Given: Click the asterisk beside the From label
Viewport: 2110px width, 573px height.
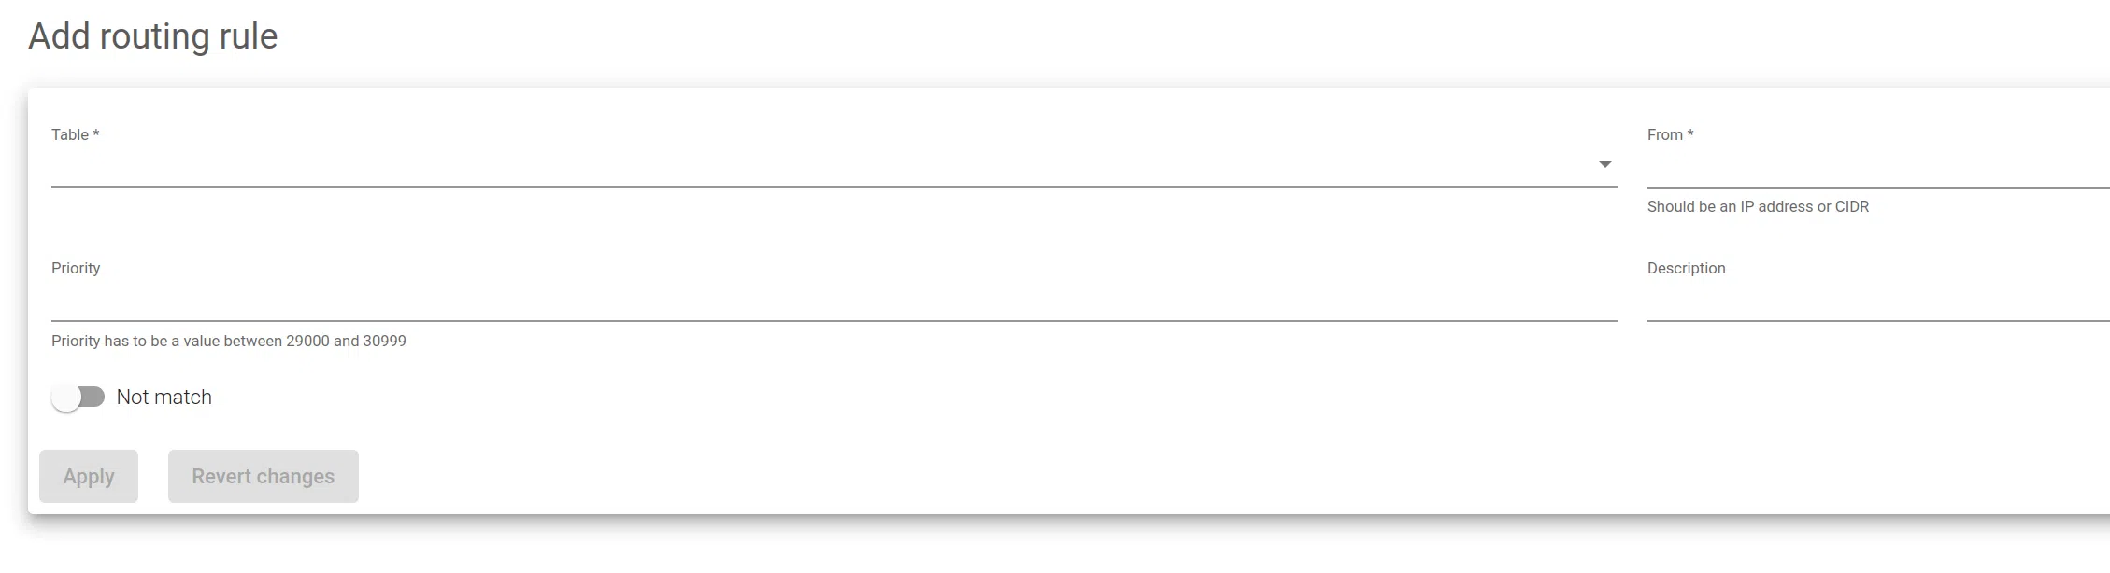Looking at the screenshot, I should point(1690,134).
